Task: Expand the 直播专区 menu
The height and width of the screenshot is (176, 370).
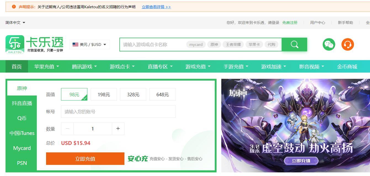Action: 160,67
